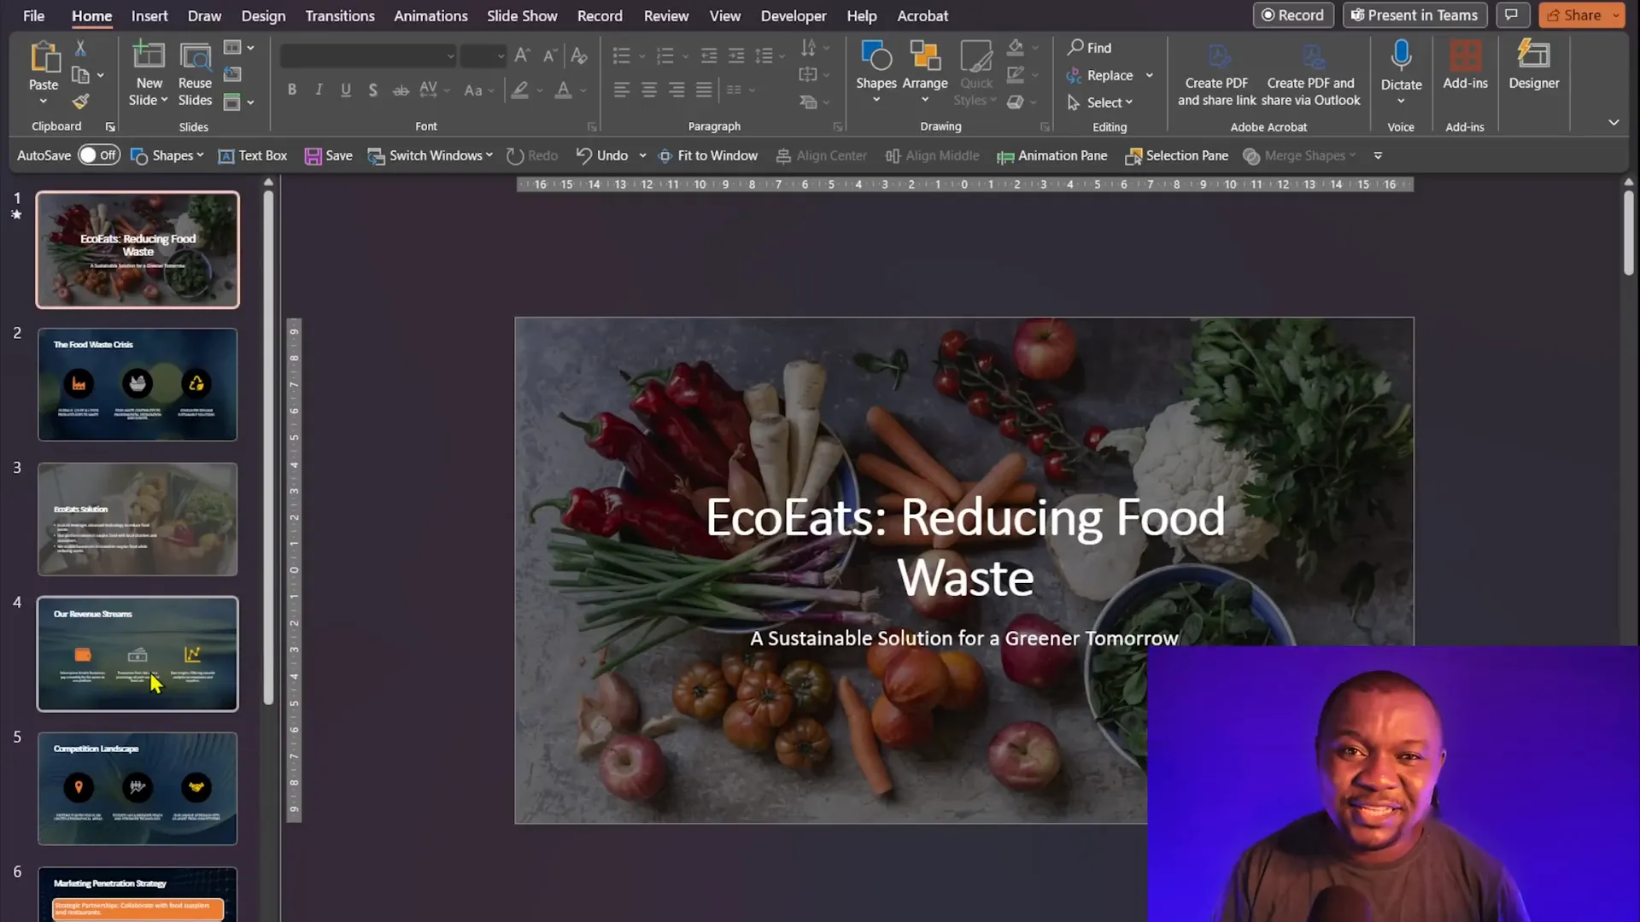
Task: Decrease font size
Action: [x=550, y=56]
